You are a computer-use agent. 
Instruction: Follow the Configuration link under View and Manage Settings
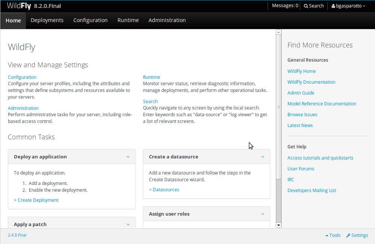click(x=22, y=77)
